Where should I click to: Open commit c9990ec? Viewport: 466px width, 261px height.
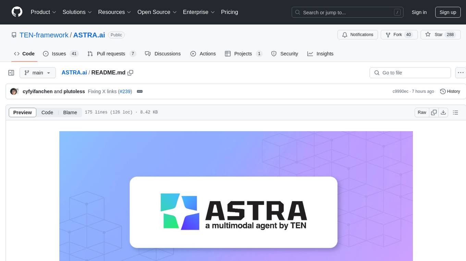(400, 92)
